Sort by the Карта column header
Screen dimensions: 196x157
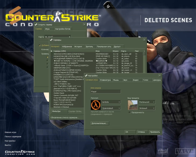point(127,51)
